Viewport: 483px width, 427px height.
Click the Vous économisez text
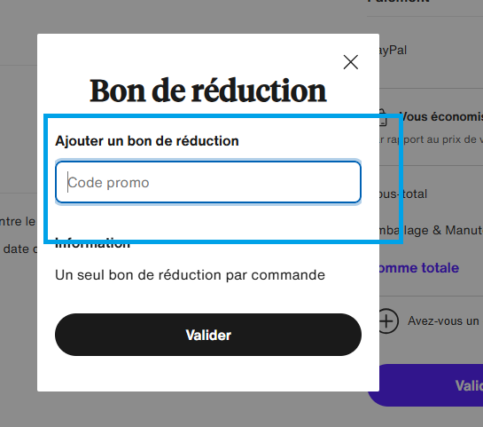coord(441,116)
